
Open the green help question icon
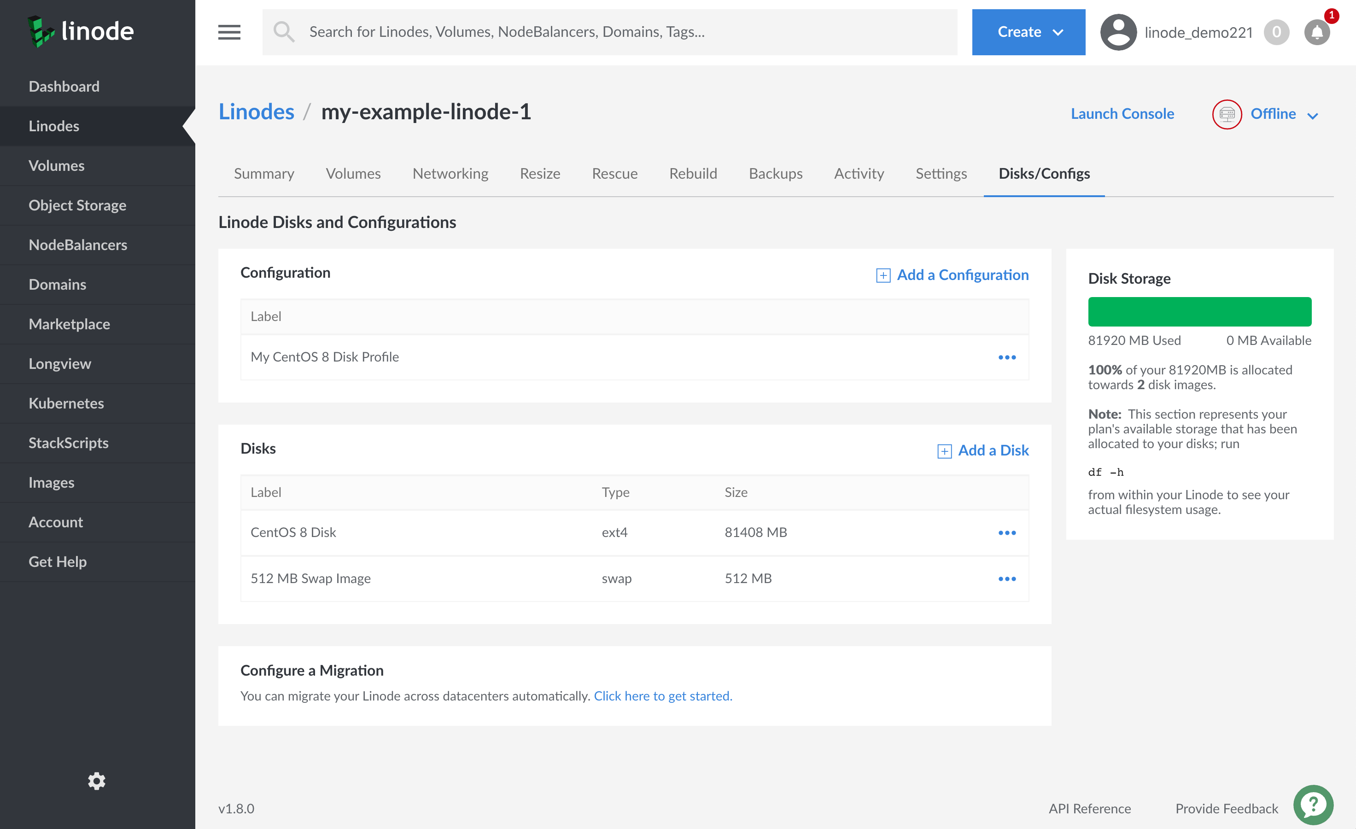coord(1313,805)
